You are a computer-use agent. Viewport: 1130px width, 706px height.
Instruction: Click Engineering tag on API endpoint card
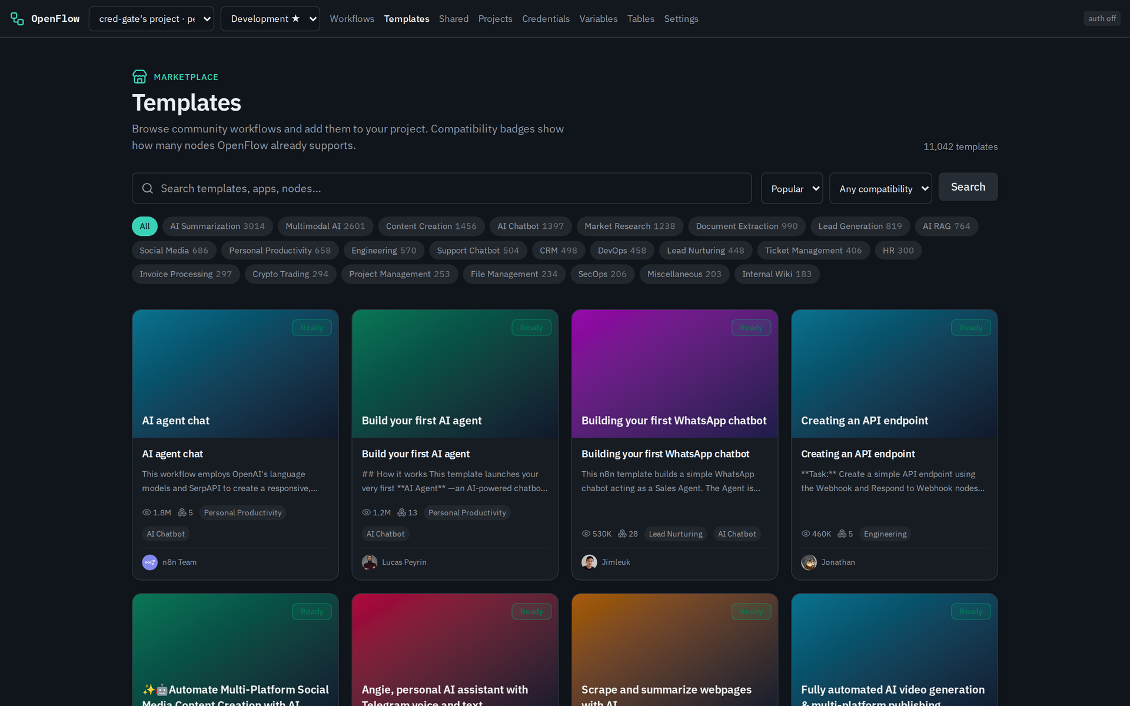(885, 534)
